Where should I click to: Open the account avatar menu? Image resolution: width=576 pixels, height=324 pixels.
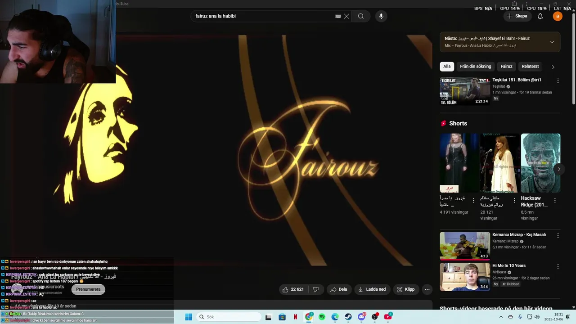[558, 16]
